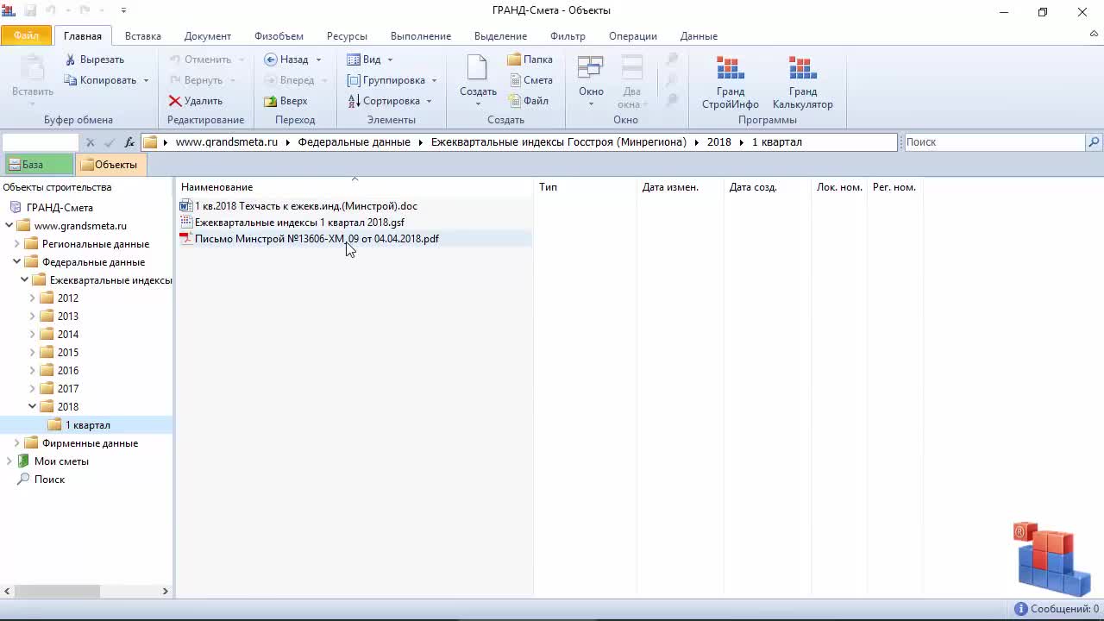Click the Назад back arrow button
1104x621 pixels.
(x=285, y=60)
